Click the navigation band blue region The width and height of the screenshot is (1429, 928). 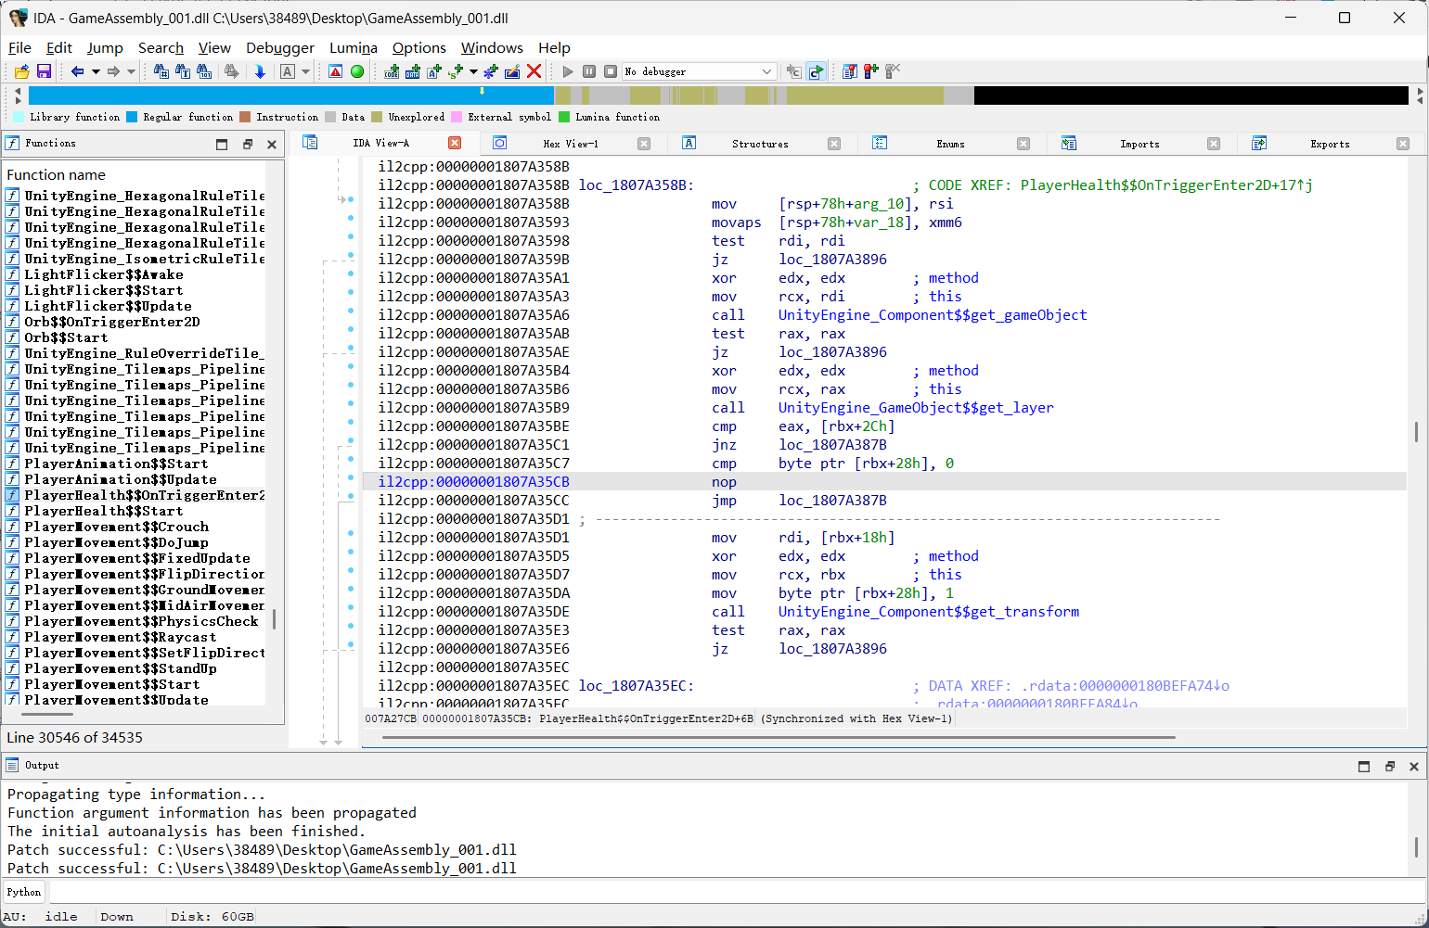point(291,95)
